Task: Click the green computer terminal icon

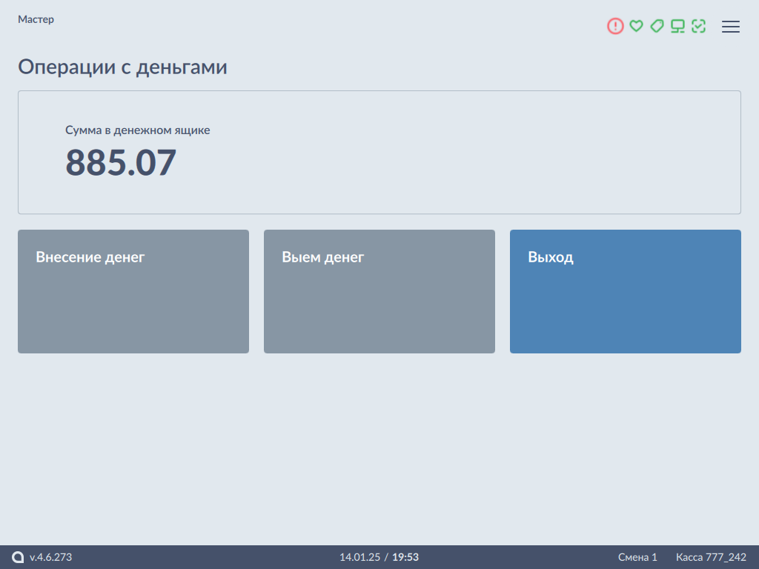Action: coord(677,27)
